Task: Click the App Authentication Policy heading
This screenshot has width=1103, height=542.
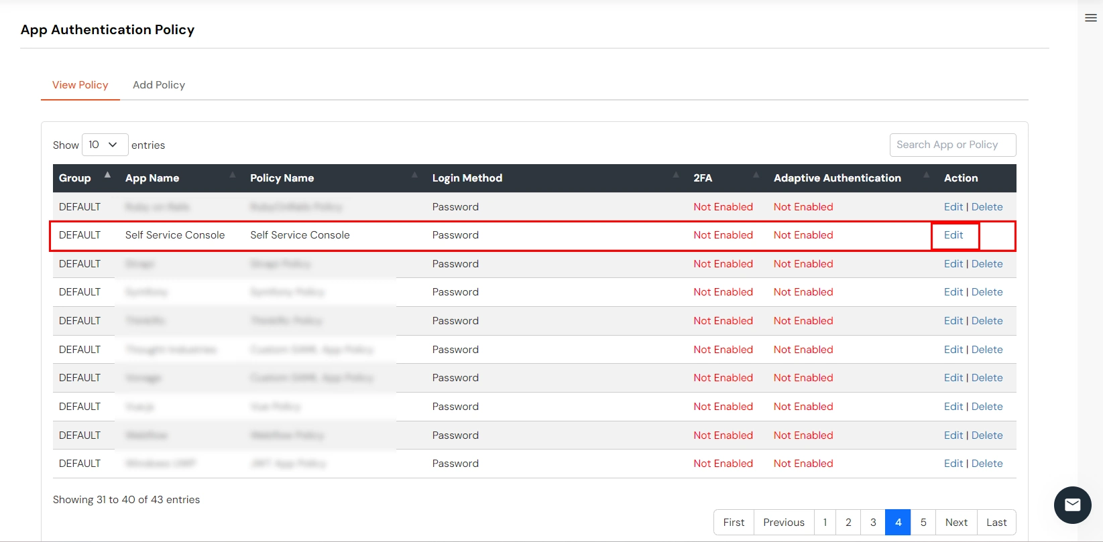Action: tap(107, 29)
